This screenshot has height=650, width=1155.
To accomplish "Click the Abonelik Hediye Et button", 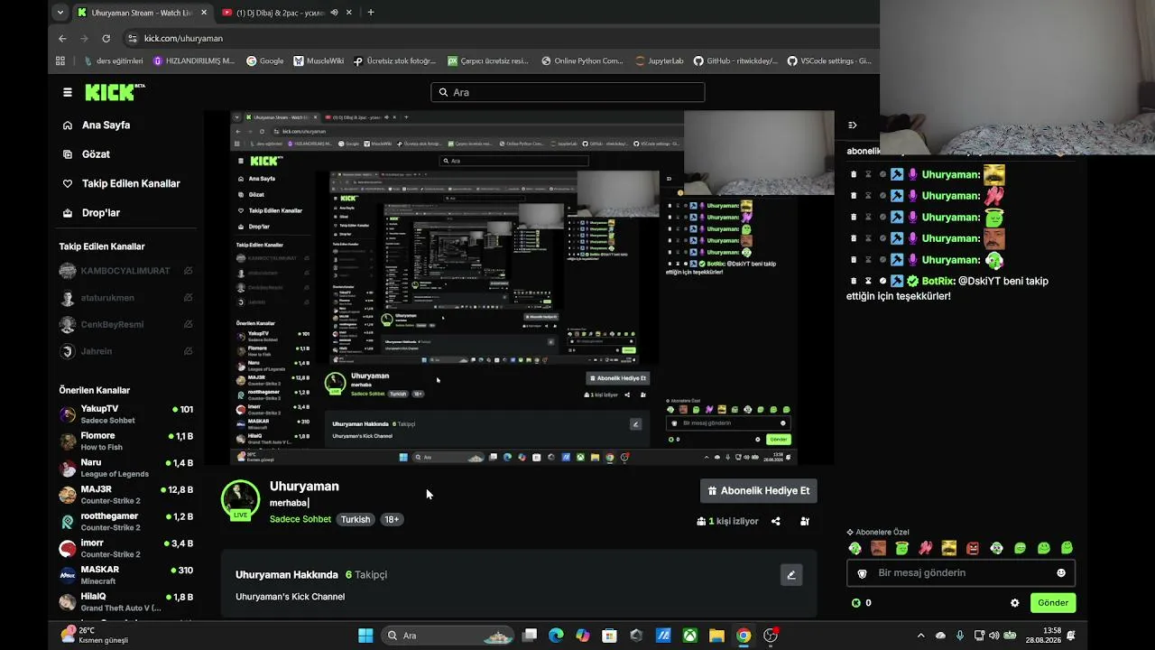I will 759,491.
